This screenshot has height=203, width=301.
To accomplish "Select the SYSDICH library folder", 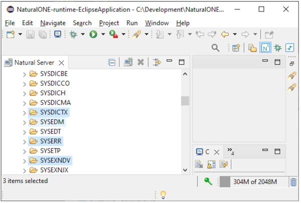I will [x=48, y=93].
